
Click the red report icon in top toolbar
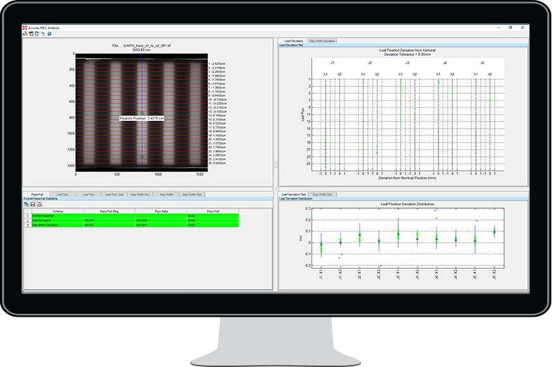[x=30, y=33]
